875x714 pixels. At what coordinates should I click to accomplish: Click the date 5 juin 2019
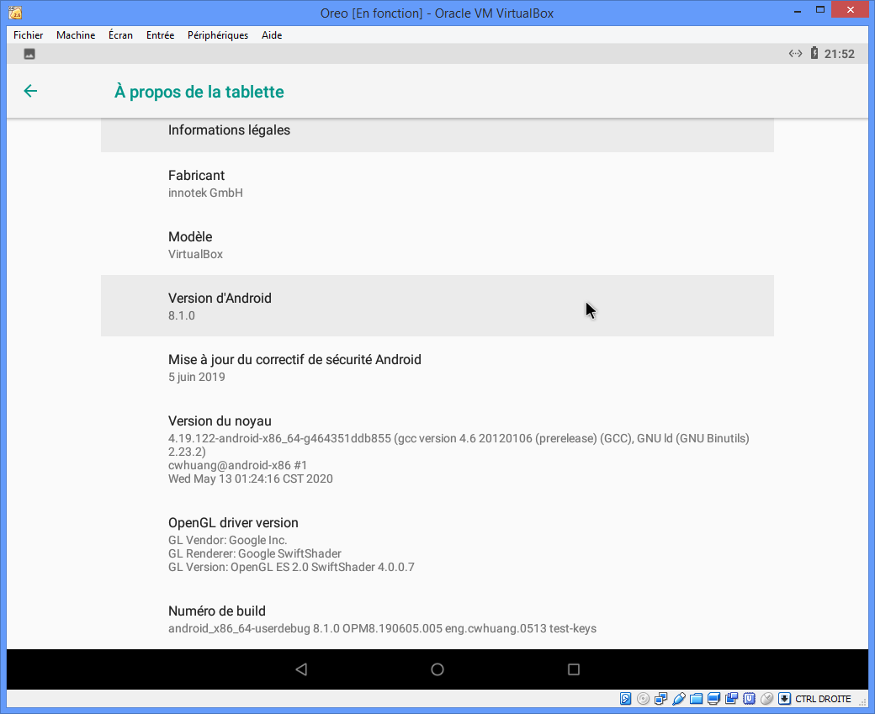[196, 377]
